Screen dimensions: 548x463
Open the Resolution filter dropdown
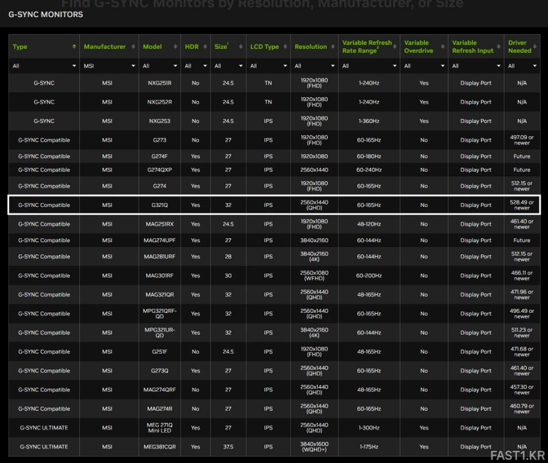pos(314,66)
